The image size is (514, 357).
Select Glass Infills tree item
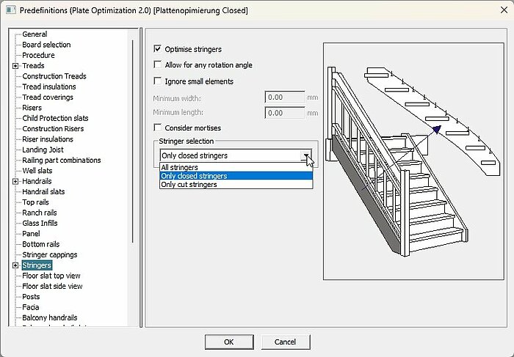click(40, 223)
